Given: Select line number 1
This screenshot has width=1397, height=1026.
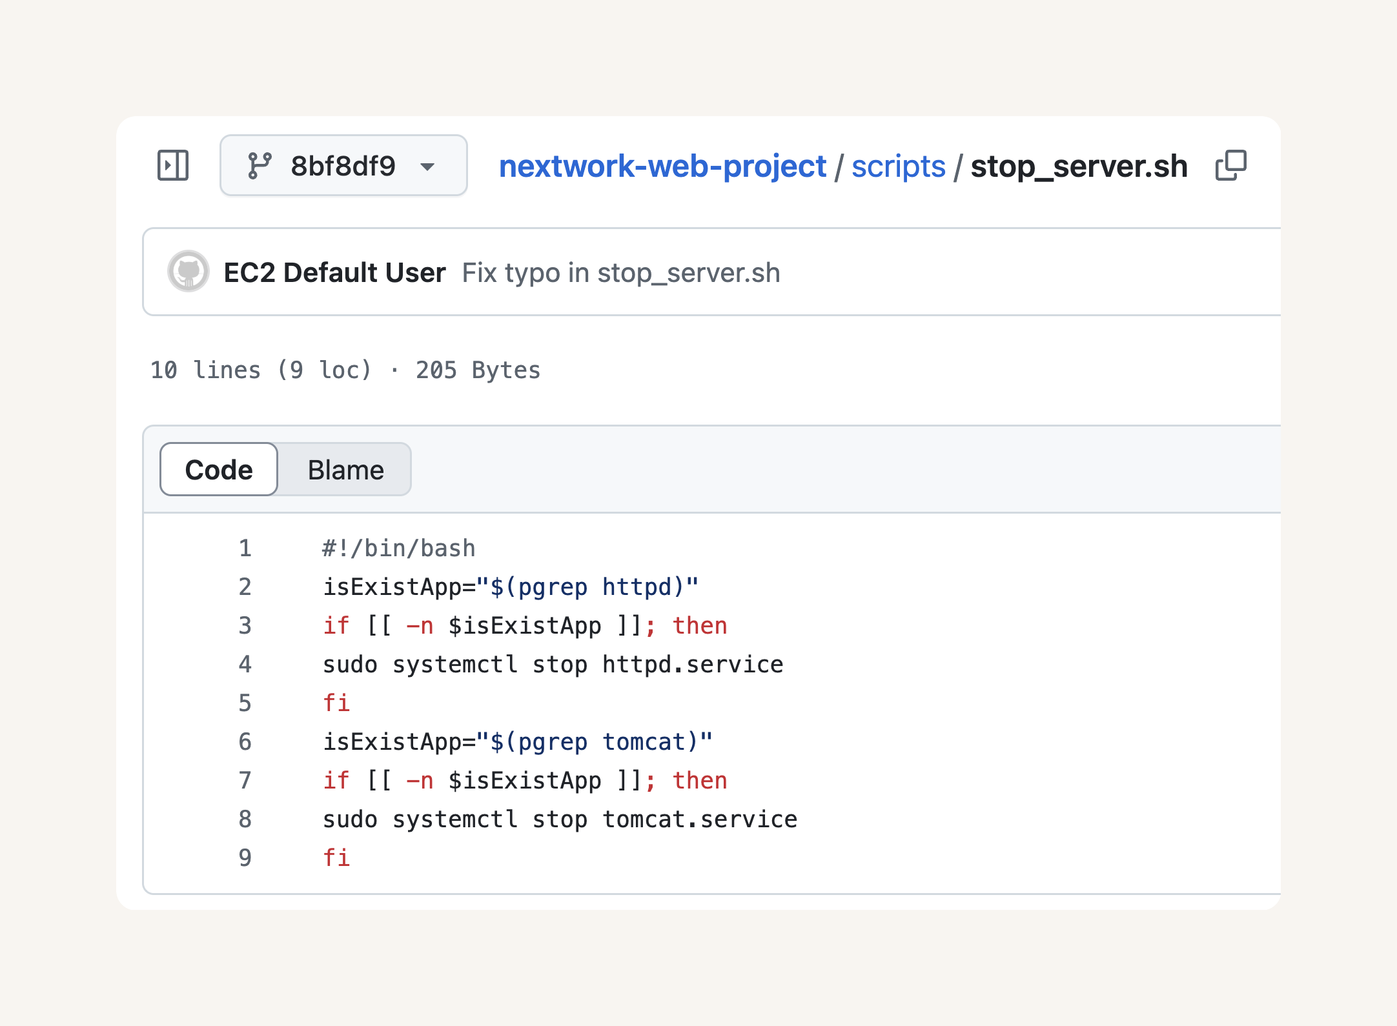Looking at the screenshot, I should click(245, 548).
